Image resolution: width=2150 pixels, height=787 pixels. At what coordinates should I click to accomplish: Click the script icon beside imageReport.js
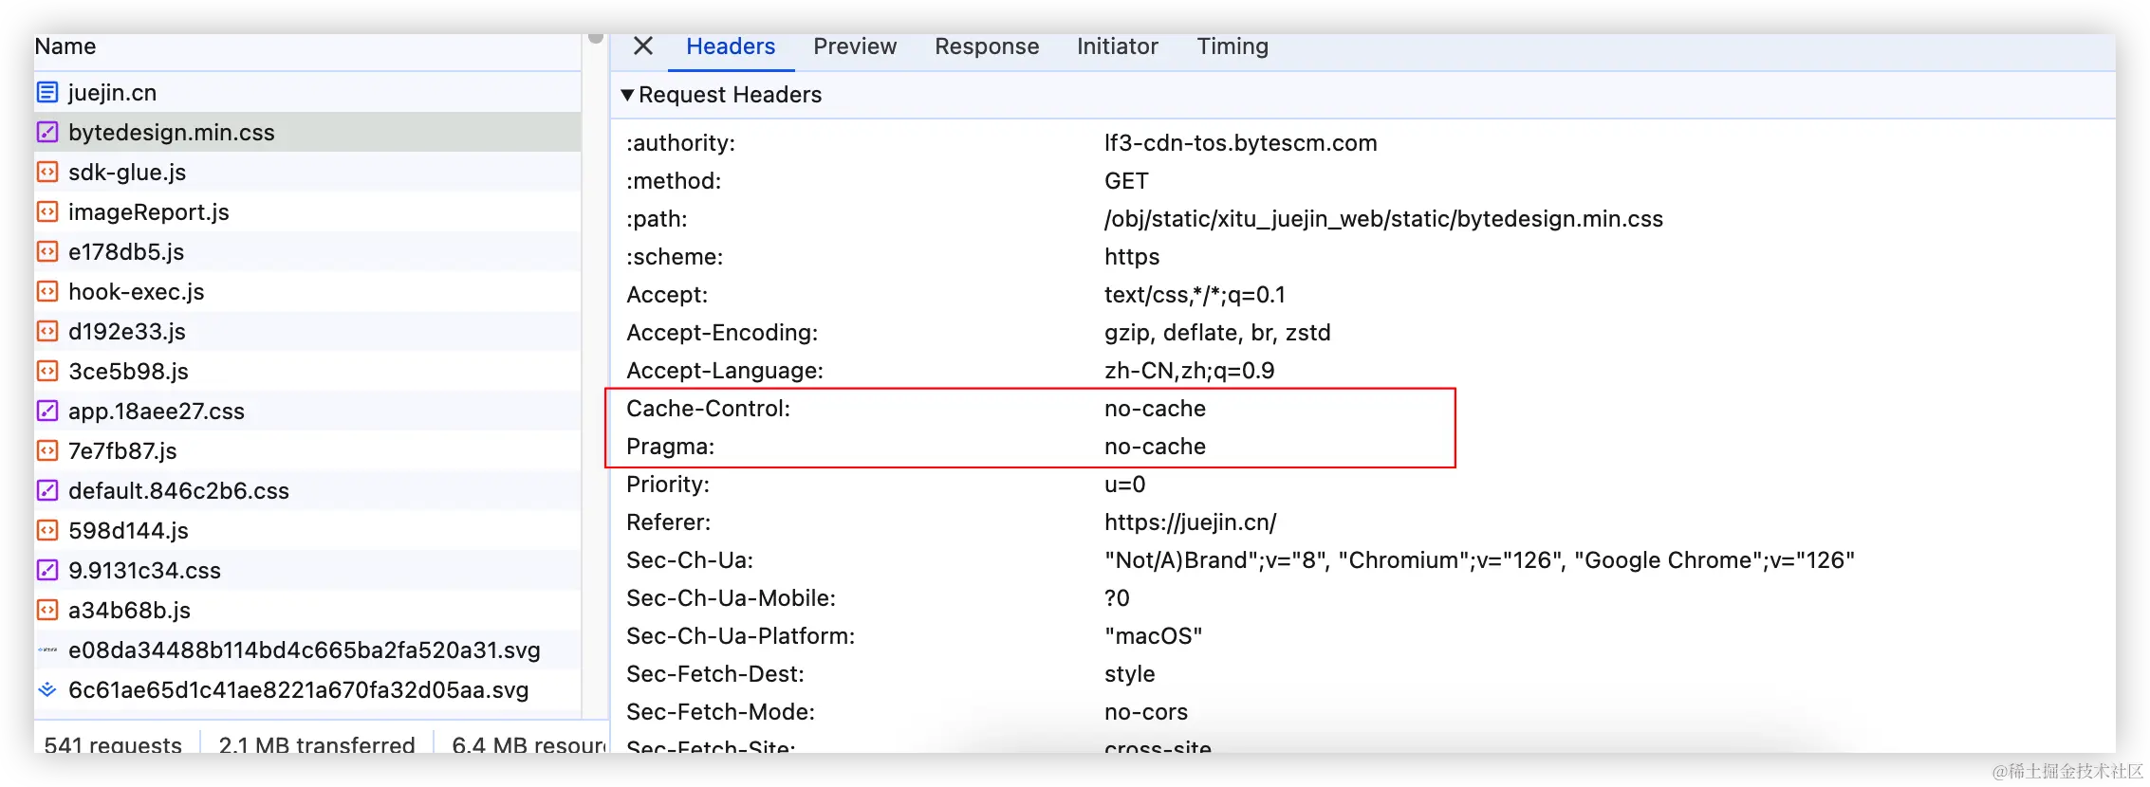click(47, 211)
